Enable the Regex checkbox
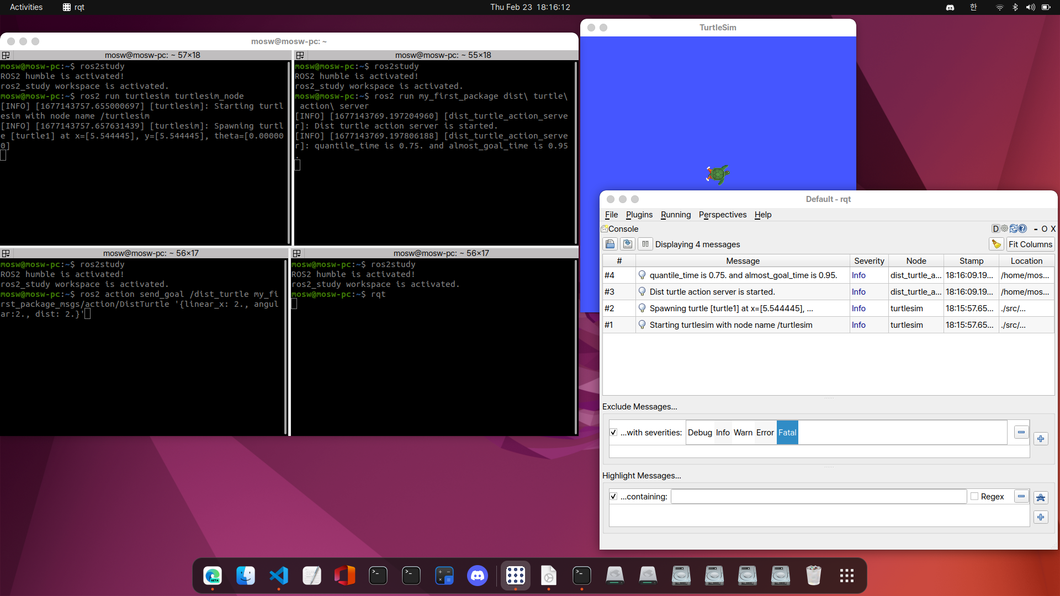Screen dimensions: 1060x596 [974, 497]
